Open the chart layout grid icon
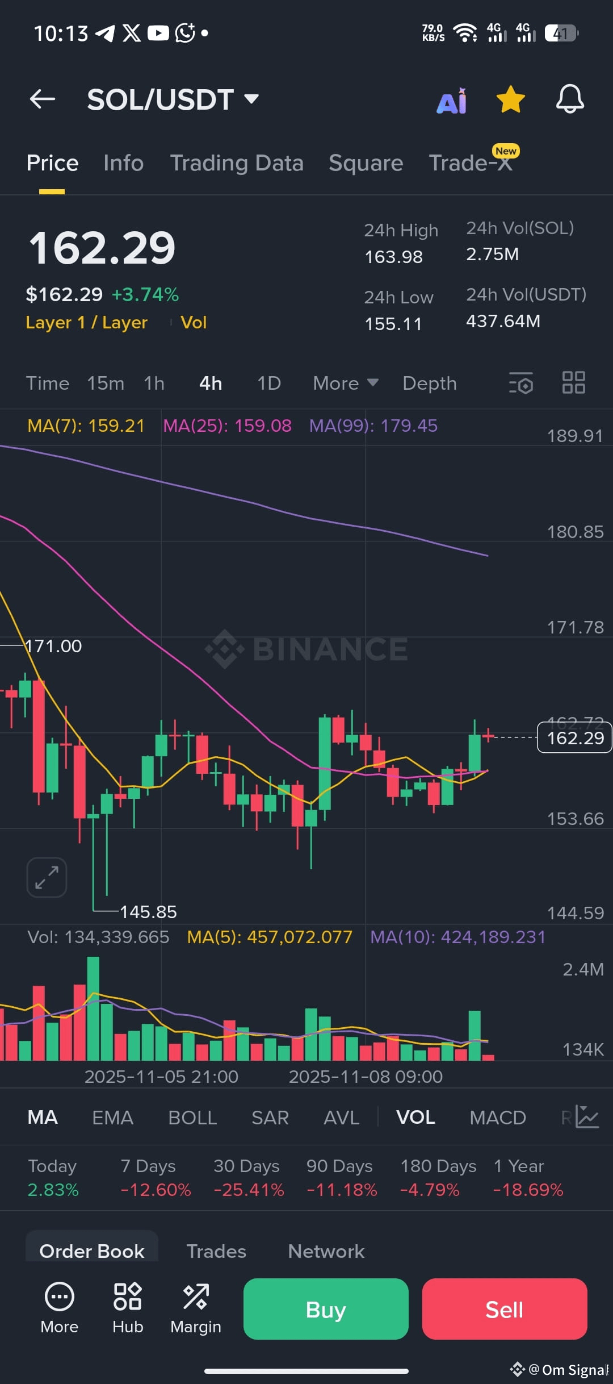The height and width of the screenshot is (1384, 613). pos(573,383)
